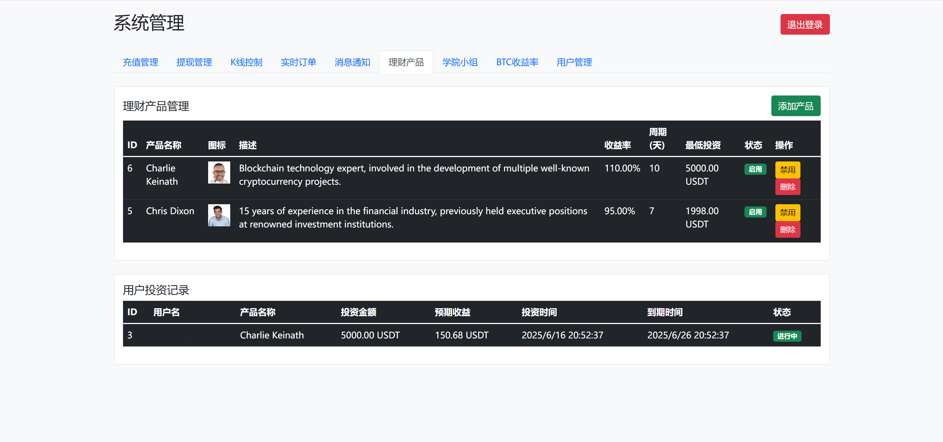Viewport: 943px width, 442px height.
Task: Open the 用户管理 tab
Action: pyautogui.click(x=574, y=62)
